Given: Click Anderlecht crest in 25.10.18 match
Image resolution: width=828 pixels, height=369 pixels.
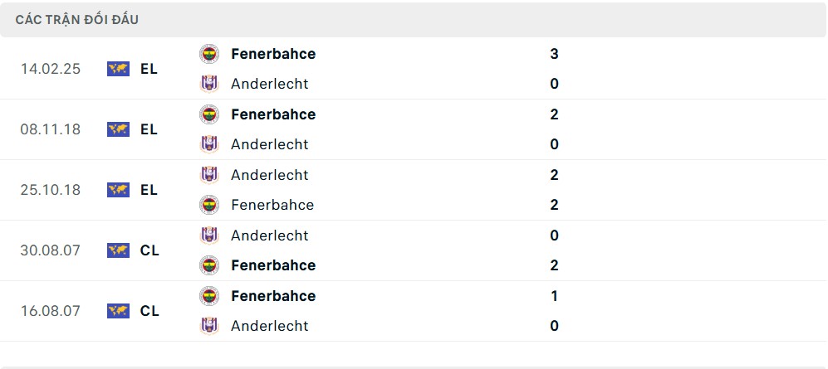Looking at the screenshot, I should pos(209,175).
